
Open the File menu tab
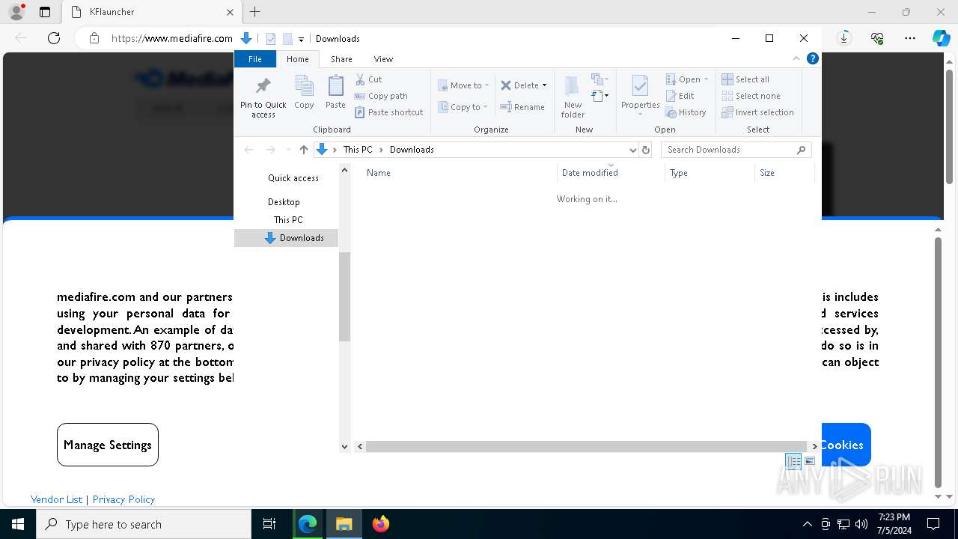(255, 59)
